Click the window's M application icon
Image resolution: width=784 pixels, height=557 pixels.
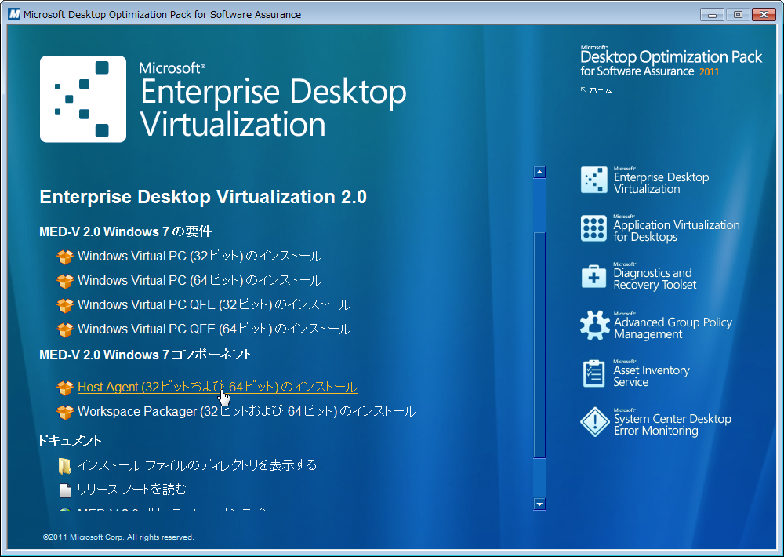pyautogui.click(x=14, y=14)
